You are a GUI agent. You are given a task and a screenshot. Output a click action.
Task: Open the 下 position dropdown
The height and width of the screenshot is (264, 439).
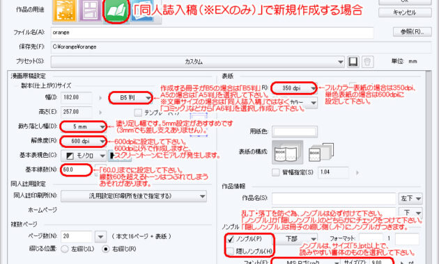coord(410,213)
